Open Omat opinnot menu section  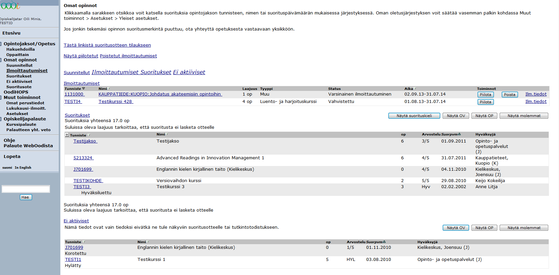click(x=20, y=60)
